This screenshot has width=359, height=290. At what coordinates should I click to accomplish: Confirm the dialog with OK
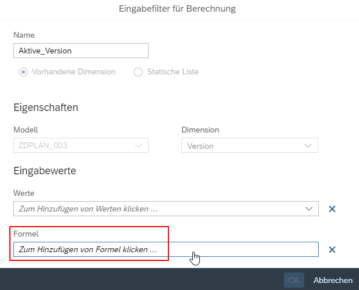tap(294, 280)
